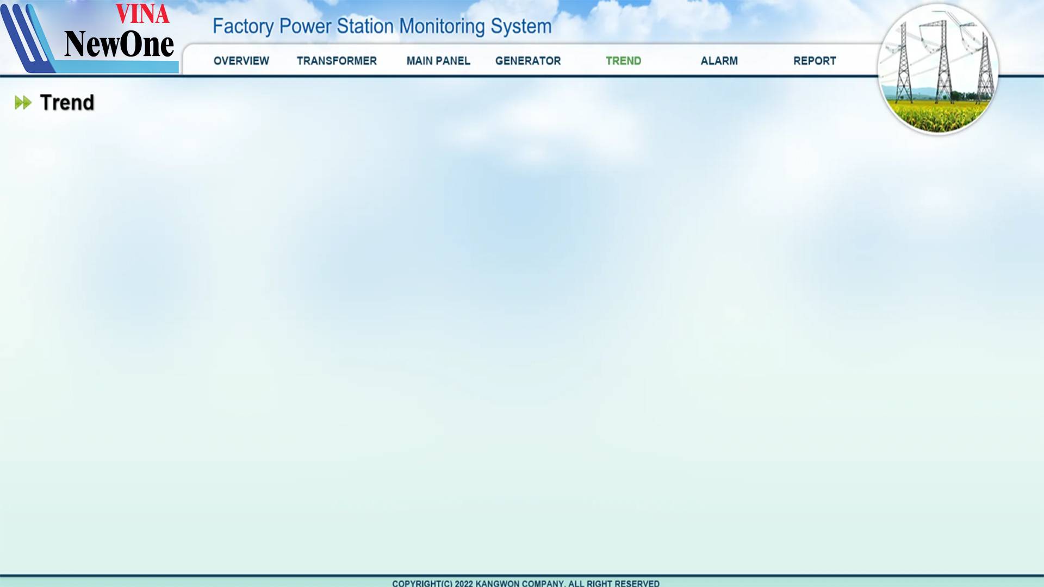Click the Trend page heading text

tap(67, 102)
